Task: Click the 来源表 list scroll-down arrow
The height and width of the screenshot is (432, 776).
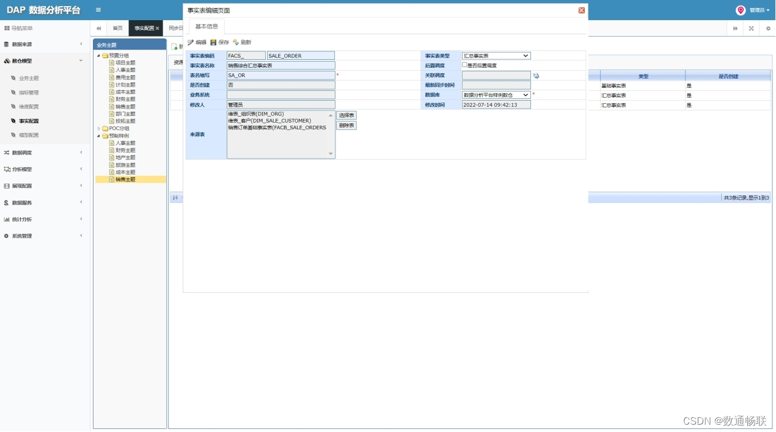Action: point(331,154)
